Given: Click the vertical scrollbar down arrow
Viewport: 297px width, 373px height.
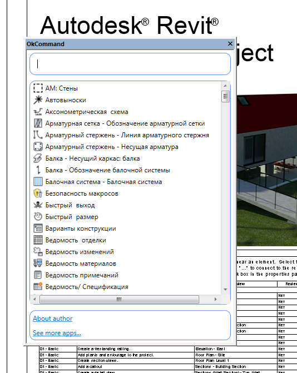Looking at the screenshot, I should (225, 290).
